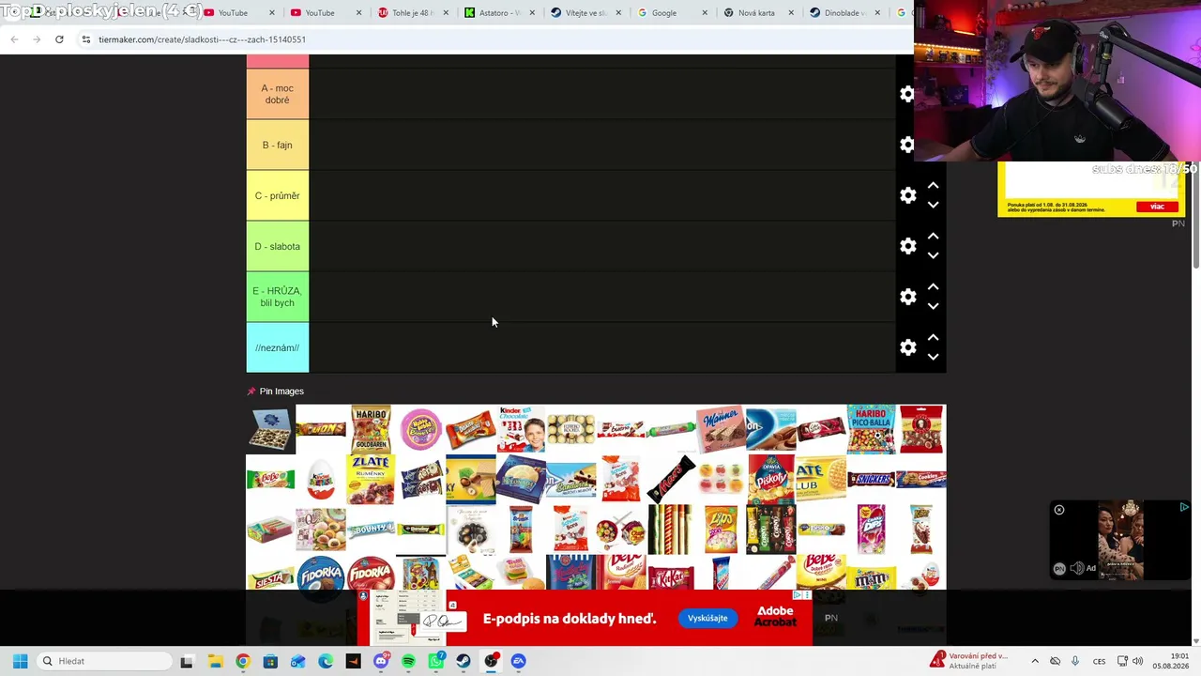Switch to the Tohle je 48 tab

[x=413, y=13]
